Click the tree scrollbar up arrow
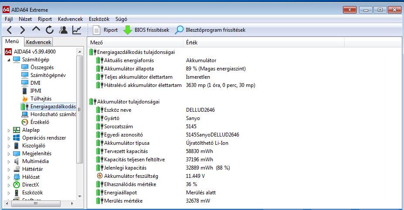Screen dimensions: 404x210 click(x=80, y=52)
